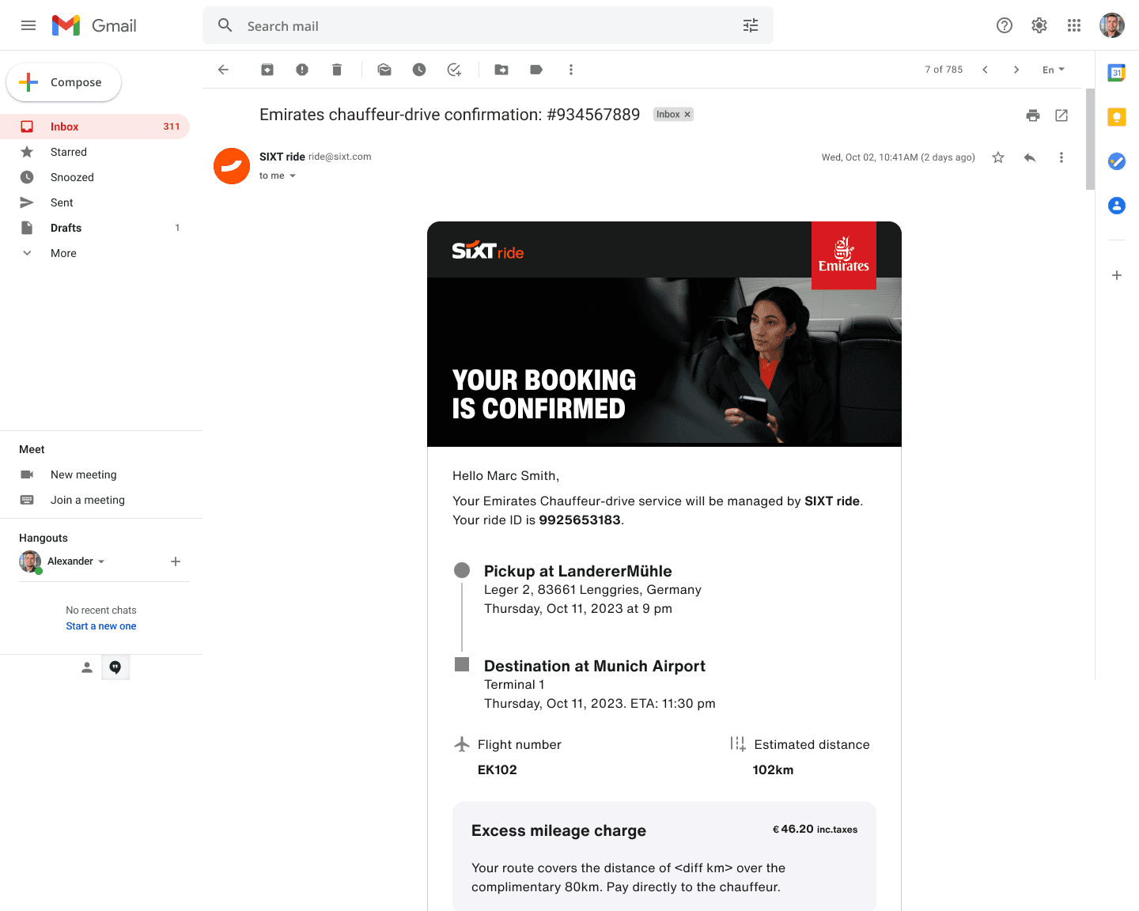
Task: Report this email as spam
Action: point(302,70)
